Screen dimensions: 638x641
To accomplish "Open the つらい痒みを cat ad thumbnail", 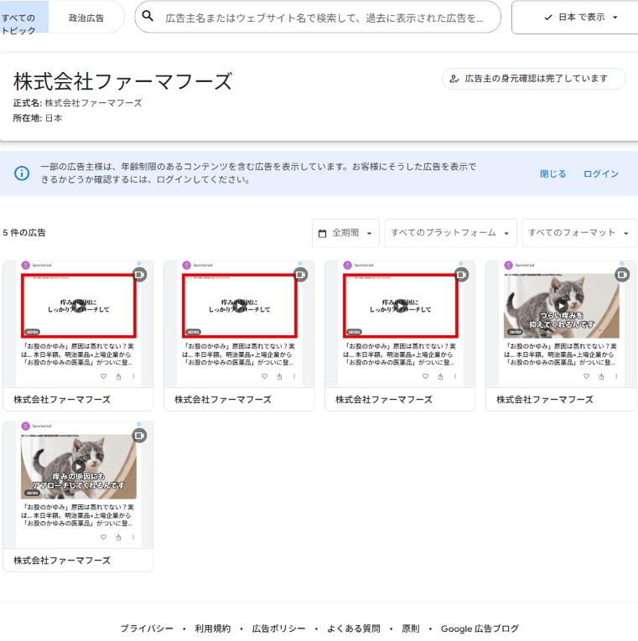I will point(561,305).
